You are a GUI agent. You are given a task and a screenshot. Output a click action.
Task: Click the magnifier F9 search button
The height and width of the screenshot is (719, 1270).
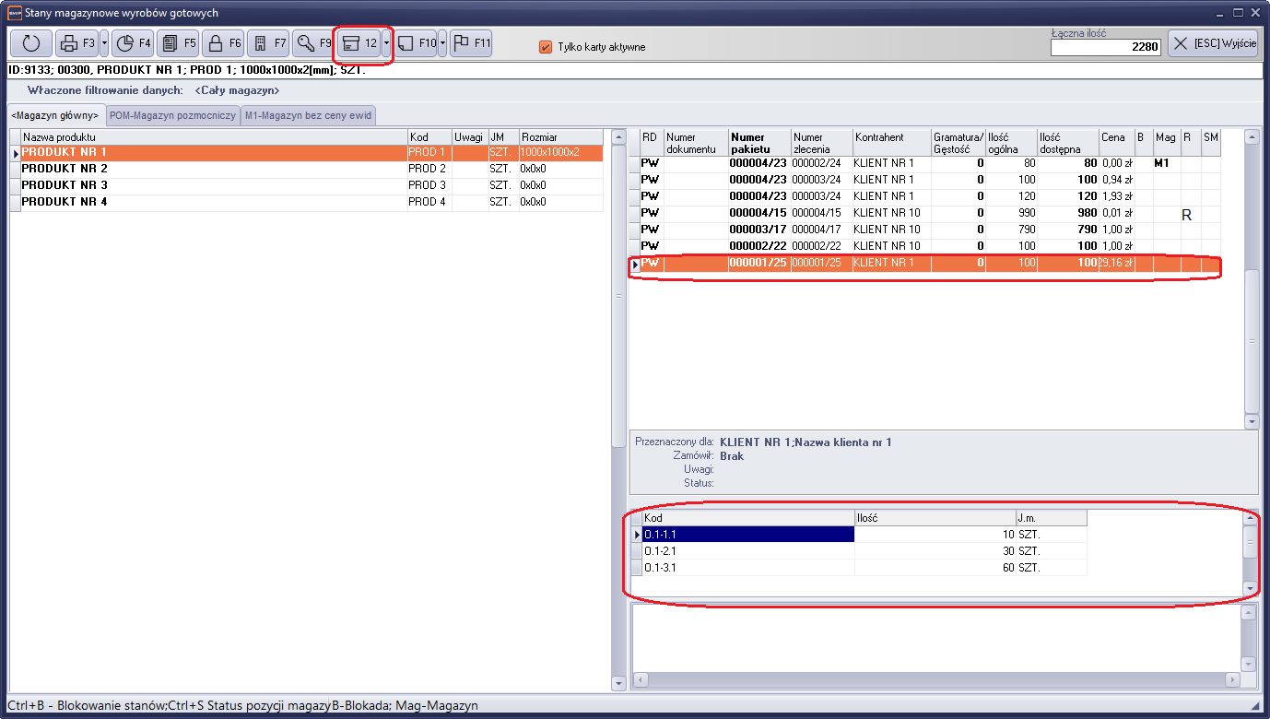313,43
